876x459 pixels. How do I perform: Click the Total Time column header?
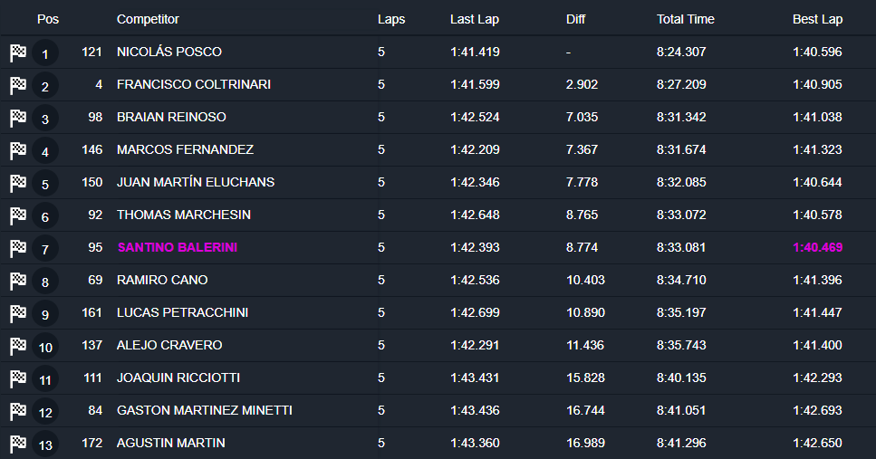point(685,19)
